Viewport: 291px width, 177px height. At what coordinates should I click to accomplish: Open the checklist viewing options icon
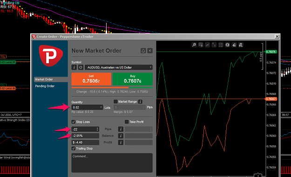(x=221, y=45)
